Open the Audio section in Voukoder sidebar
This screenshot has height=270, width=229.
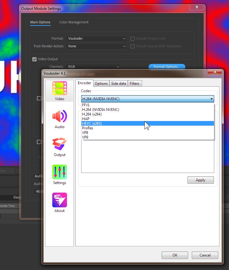[x=59, y=119]
